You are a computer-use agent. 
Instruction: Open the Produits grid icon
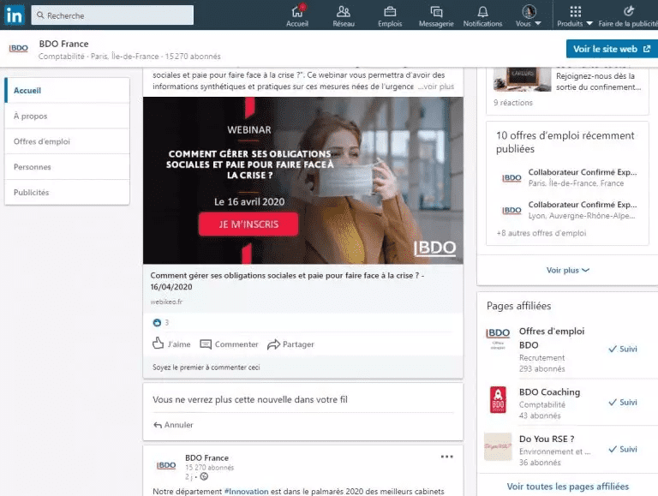[576, 11]
